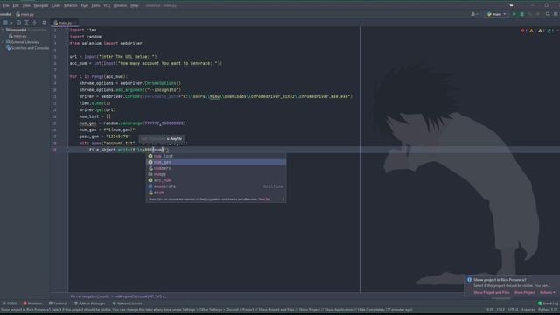Select highlighted num_gen completion suggestion
Viewport: 560px width, 315px height.
click(x=216, y=162)
